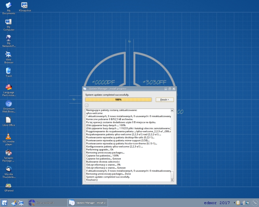The width and height of the screenshot is (259, 207).
Task: Launch VLC media player icon
Action: point(9,139)
